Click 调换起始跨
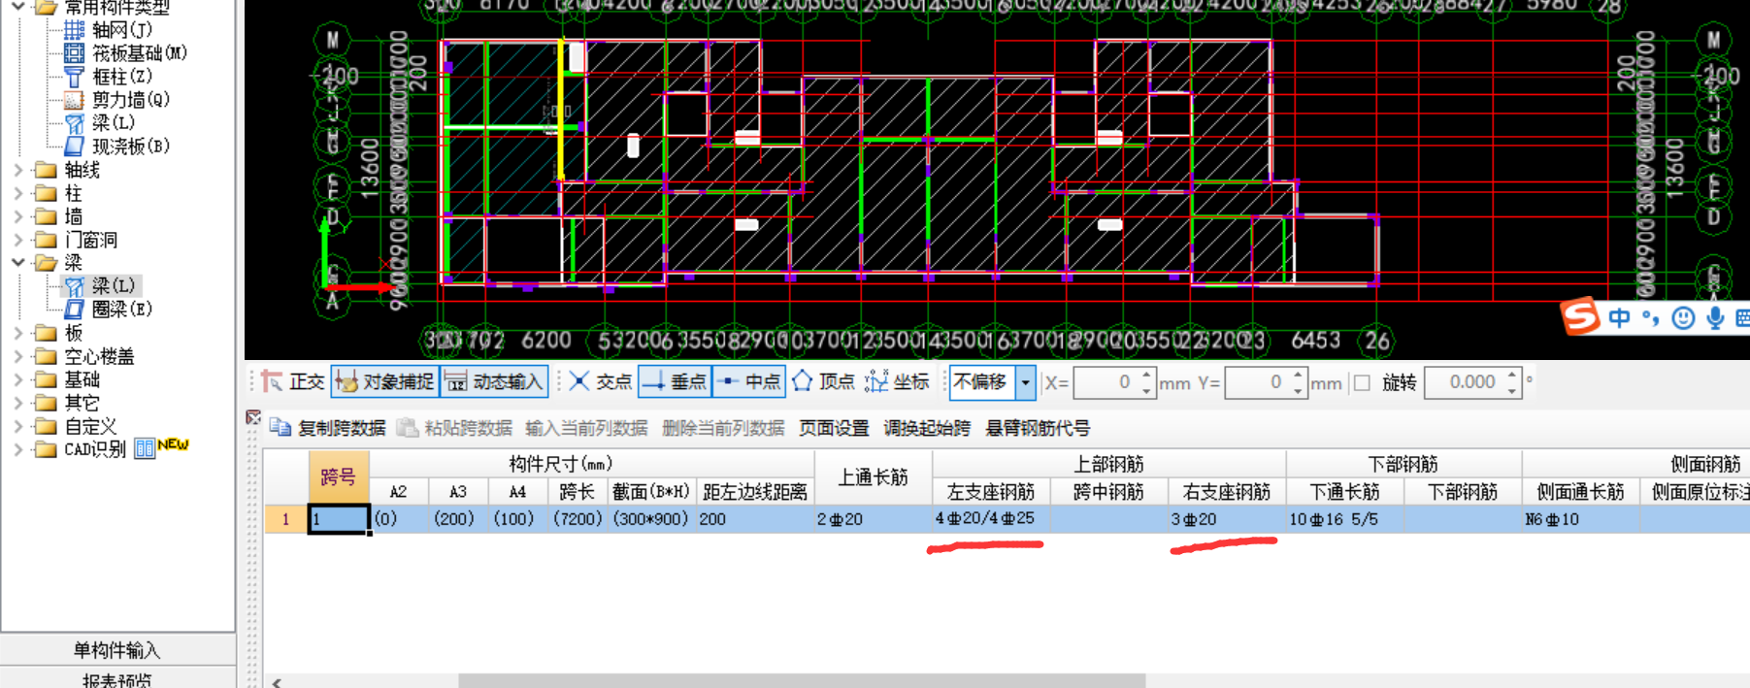This screenshot has width=1750, height=688. coord(927,428)
